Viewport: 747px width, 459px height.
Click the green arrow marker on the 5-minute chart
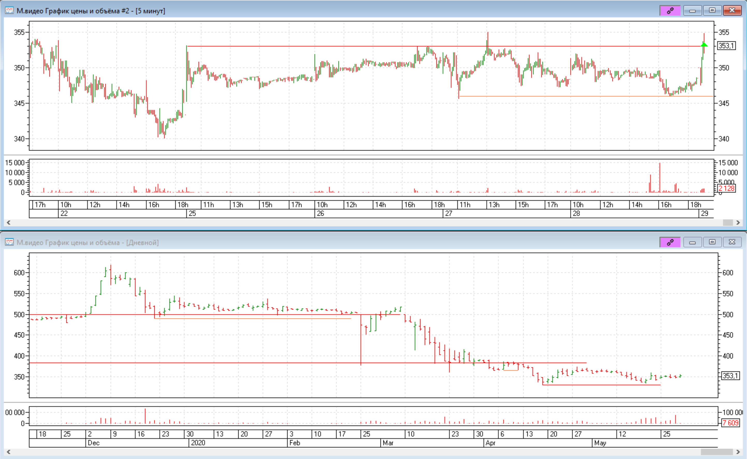click(x=704, y=45)
